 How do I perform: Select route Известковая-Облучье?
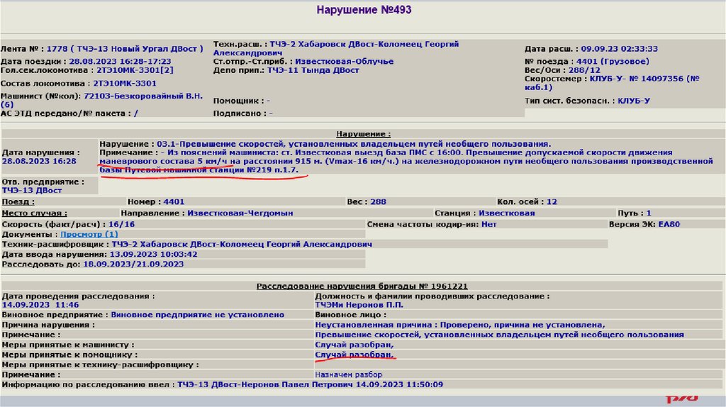pyautogui.click(x=344, y=61)
